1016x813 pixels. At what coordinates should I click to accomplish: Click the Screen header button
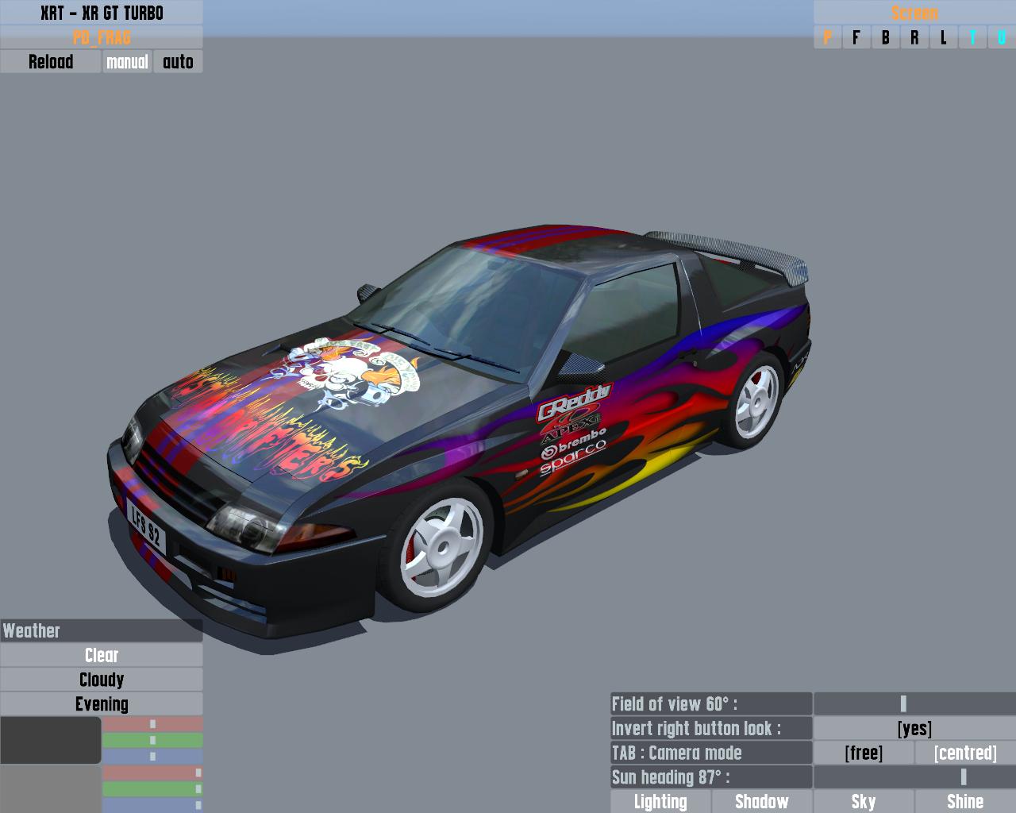tap(914, 13)
